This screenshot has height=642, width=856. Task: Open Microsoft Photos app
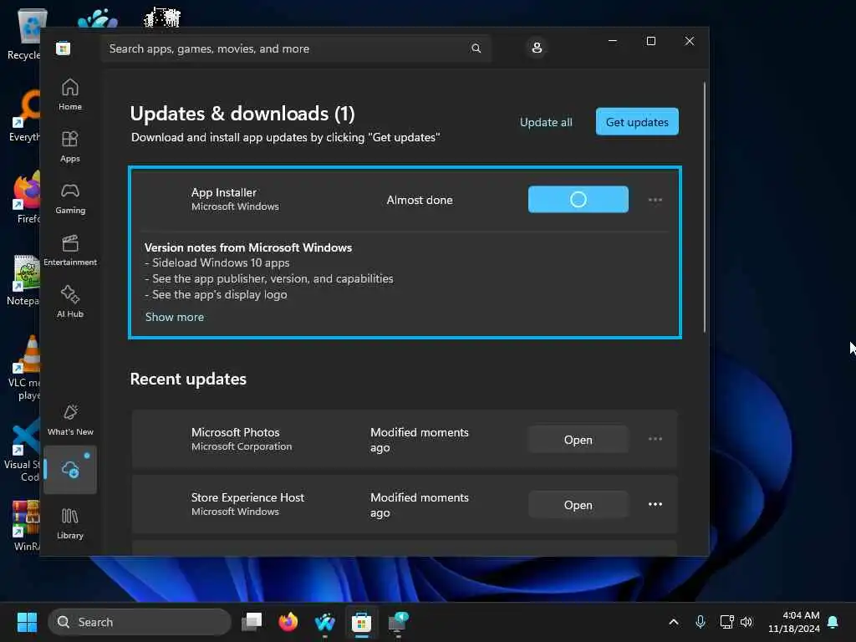[x=578, y=440]
